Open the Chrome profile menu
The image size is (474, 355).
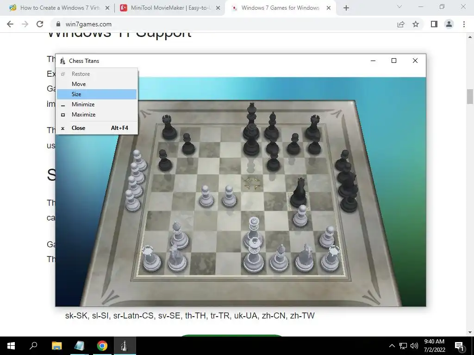(x=449, y=24)
